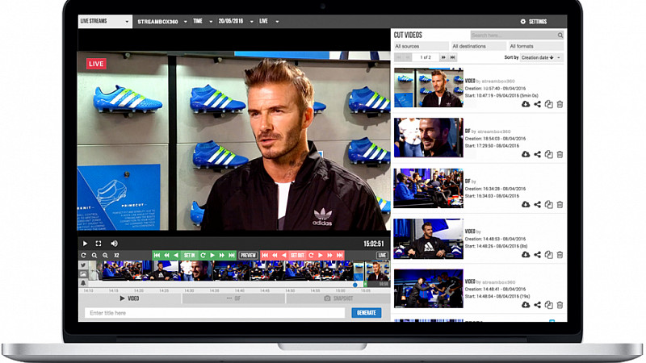Open the STREAMBOX360 source dropdown
Image resolution: width=646 pixels, height=363 pixels.
coord(162,22)
